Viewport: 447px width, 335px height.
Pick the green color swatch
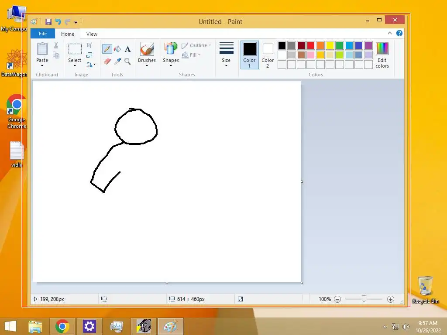click(340, 45)
